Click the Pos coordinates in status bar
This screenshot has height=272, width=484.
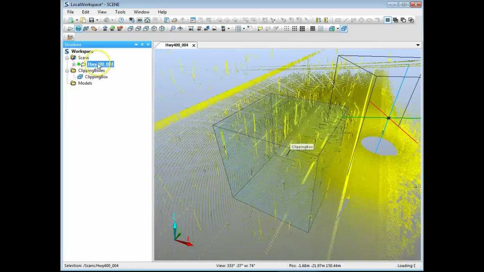coord(315,266)
